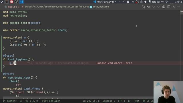Click the unresolved macro err! diagnostic
Image resolution: width=183 pixels, height=103 pixels.
pos(115,63)
